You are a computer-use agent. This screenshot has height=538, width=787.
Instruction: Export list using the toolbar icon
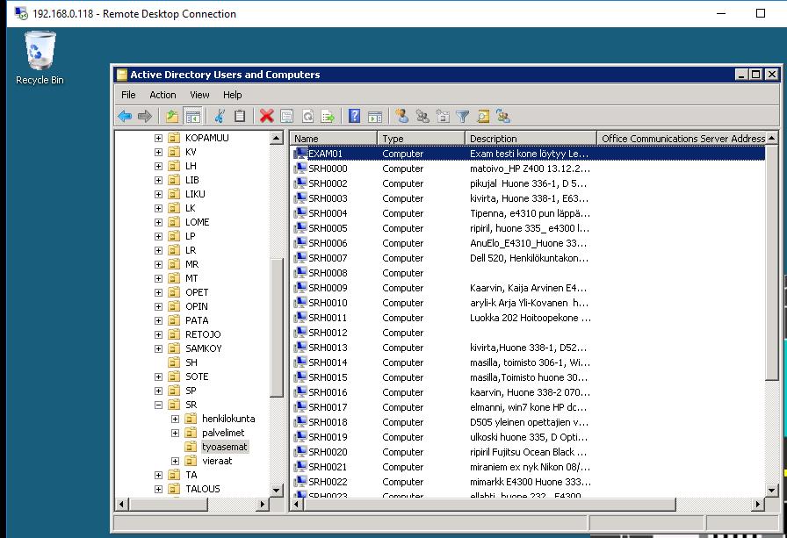click(328, 117)
